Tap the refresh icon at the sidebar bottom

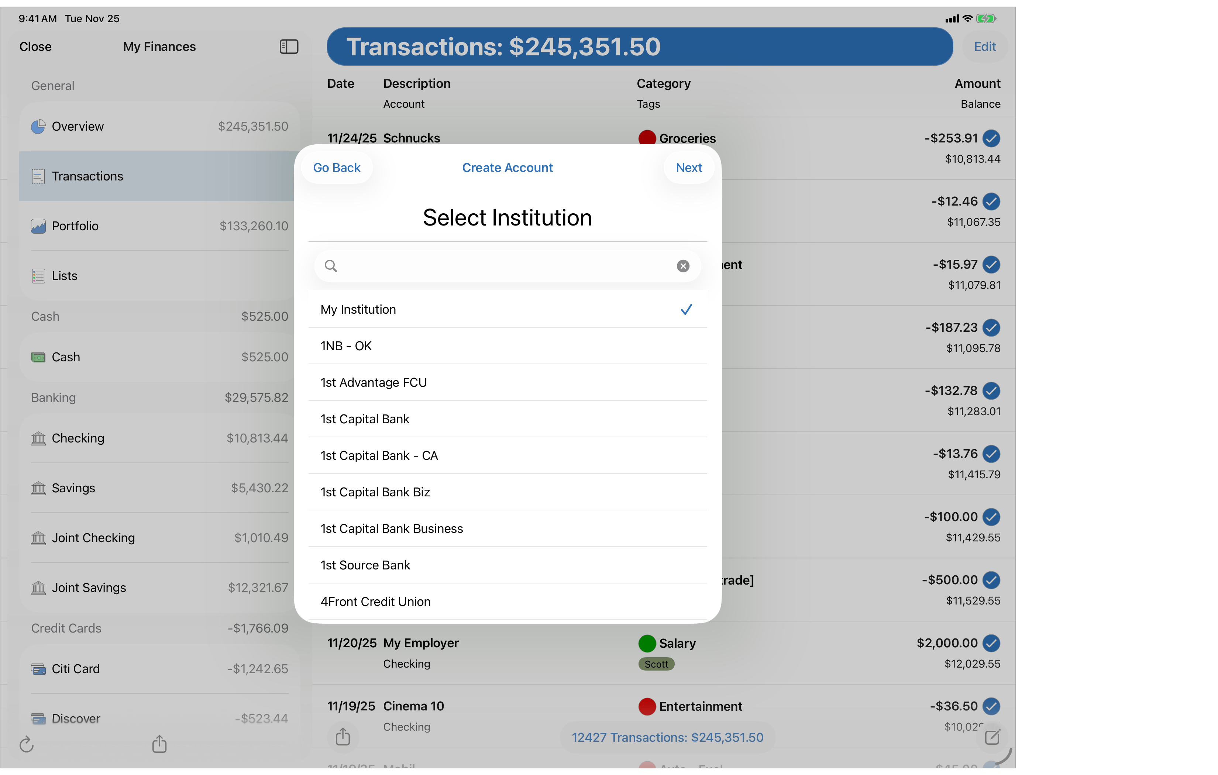click(26, 744)
